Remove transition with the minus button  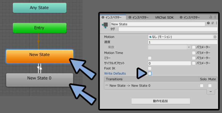click(211, 92)
